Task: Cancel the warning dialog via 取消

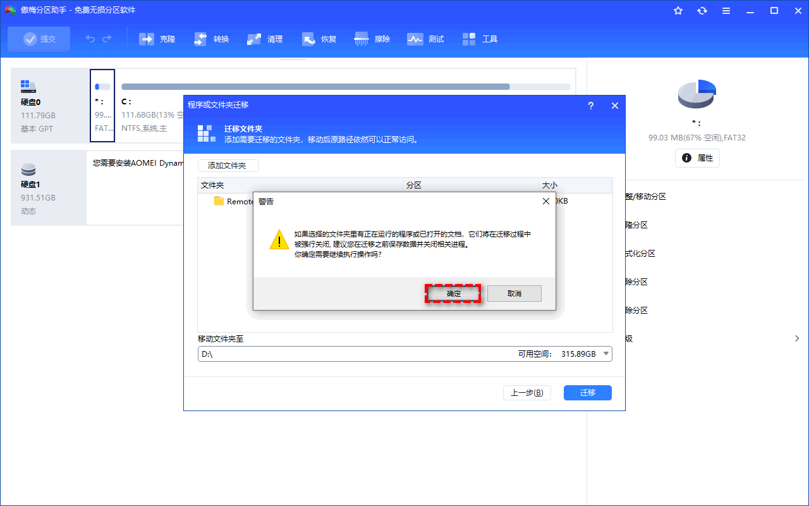Action: coord(514,293)
